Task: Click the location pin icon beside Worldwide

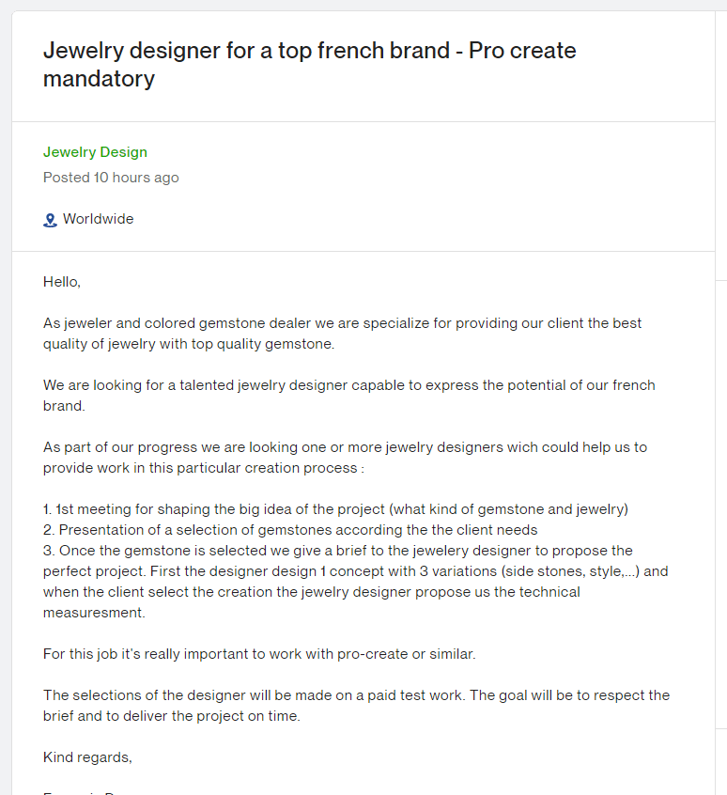Action: [49, 219]
